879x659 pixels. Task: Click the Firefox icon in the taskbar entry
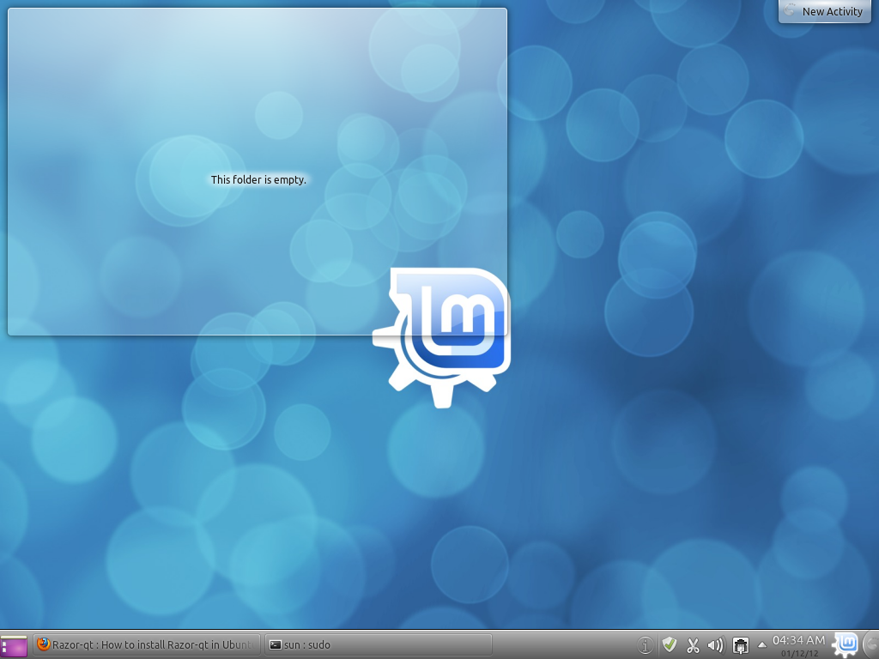44,645
